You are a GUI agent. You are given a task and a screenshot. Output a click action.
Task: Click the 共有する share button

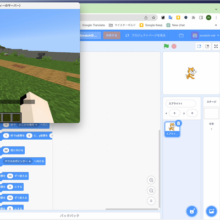(x=112, y=35)
